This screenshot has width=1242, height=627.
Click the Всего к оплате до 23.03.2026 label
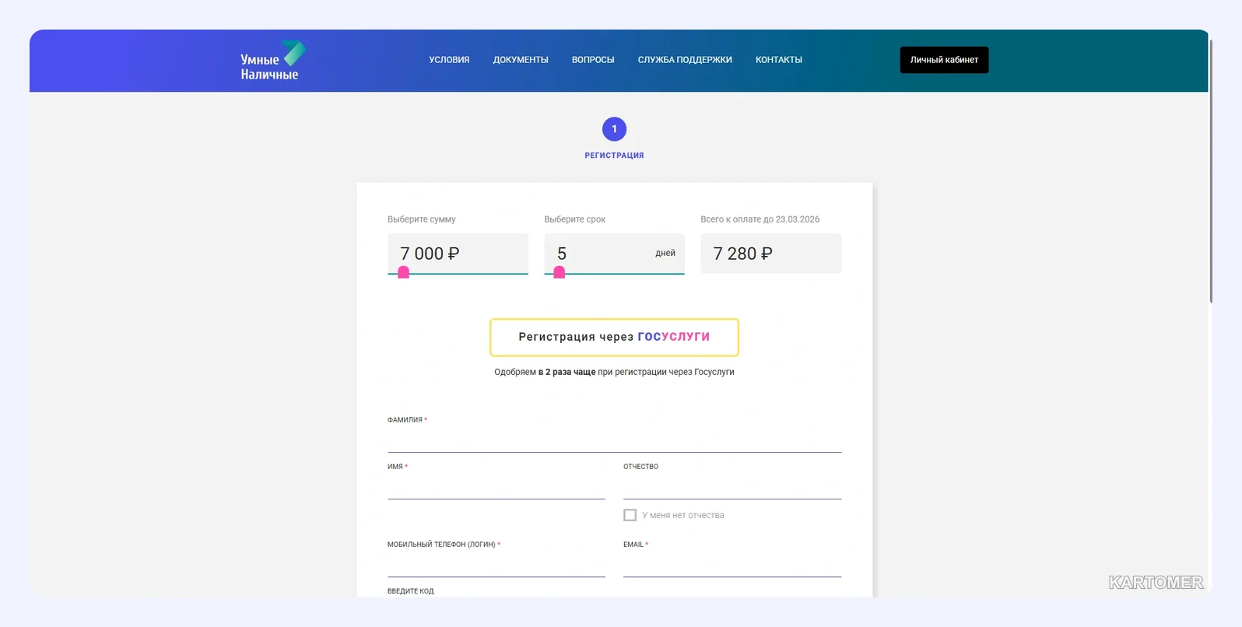coord(760,219)
